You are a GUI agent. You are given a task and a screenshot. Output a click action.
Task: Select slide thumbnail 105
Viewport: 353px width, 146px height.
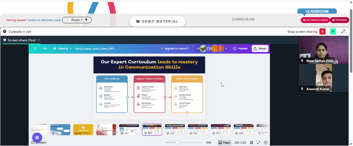[x=221, y=129]
